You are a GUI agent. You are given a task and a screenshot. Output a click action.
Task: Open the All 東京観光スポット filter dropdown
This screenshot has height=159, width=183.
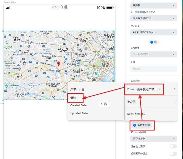point(154,32)
